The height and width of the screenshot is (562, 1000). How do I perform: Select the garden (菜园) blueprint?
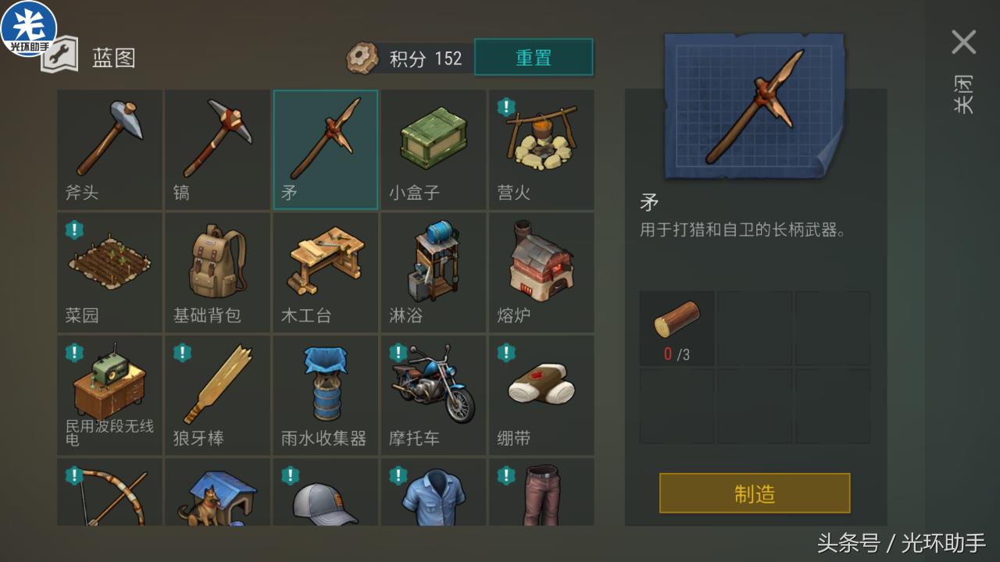tap(109, 272)
